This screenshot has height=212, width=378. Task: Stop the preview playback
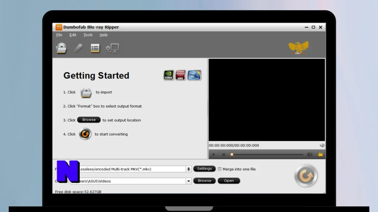point(224,155)
